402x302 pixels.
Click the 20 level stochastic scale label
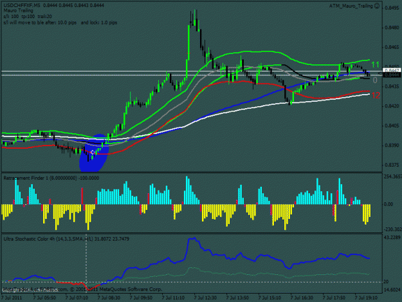click(x=386, y=282)
